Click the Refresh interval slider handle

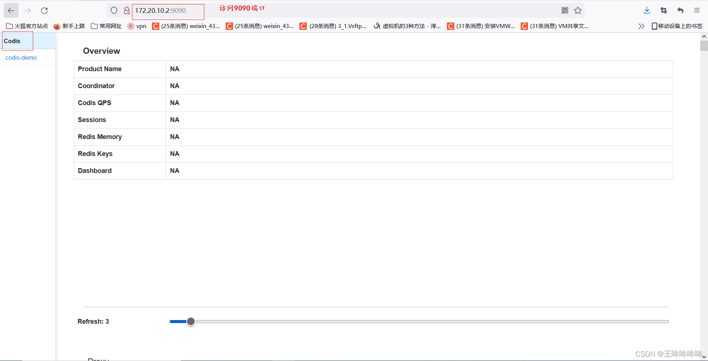pos(191,322)
